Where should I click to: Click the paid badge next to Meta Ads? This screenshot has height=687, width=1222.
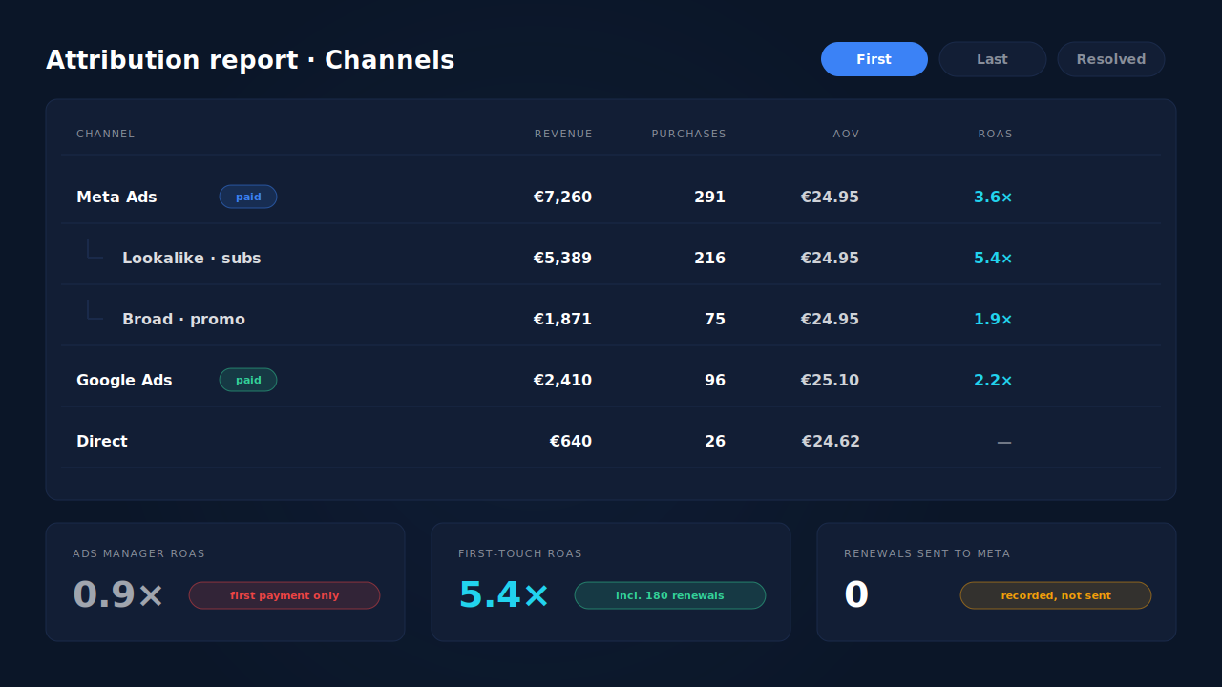coord(248,197)
